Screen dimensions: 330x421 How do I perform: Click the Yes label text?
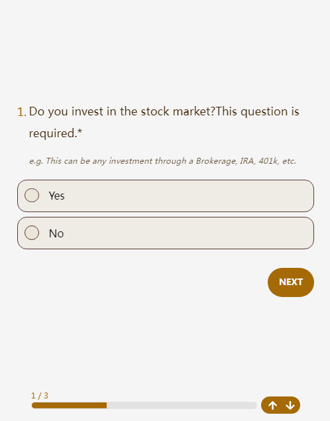click(x=56, y=196)
